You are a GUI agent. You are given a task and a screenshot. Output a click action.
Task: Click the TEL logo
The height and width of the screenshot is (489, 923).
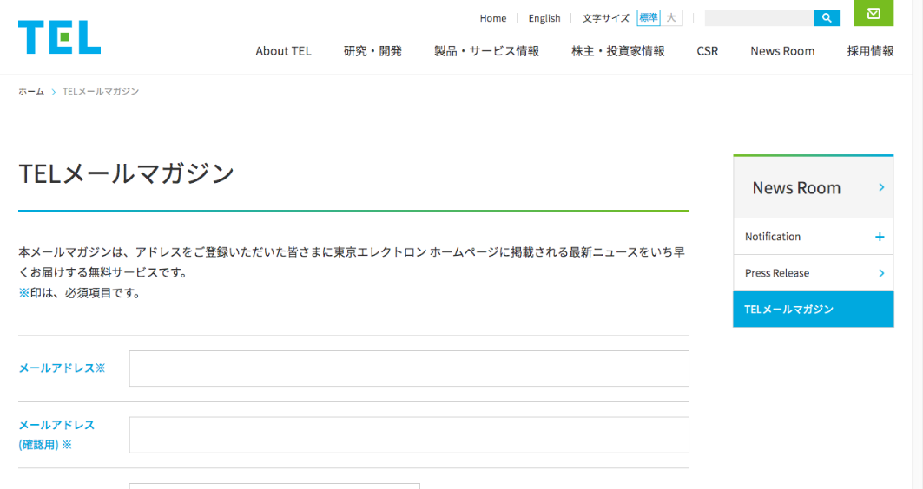[59, 37]
